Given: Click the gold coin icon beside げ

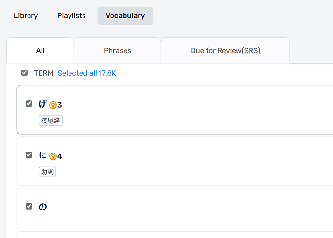Looking at the screenshot, I should [53, 105].
